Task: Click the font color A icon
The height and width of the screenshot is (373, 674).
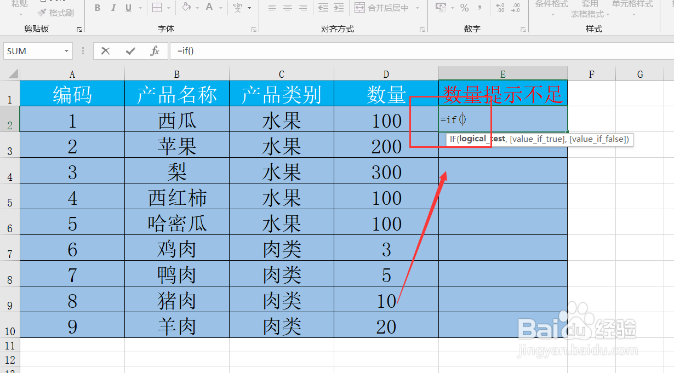Action: pyautogui.click(x=209, y=8)
